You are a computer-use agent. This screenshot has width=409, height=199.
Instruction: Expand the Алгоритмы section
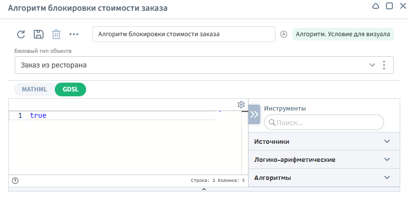point(322,178)
